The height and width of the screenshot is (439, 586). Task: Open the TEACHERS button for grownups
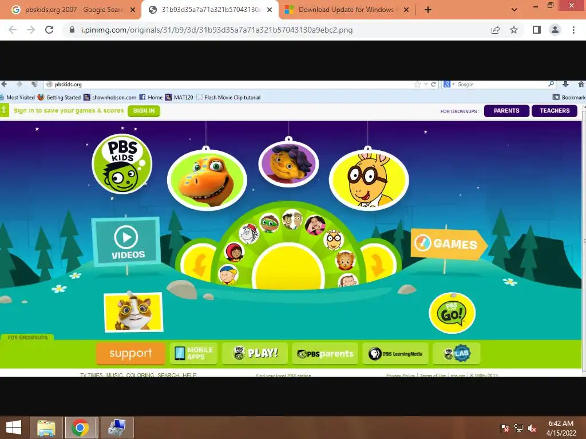click(555, 111)
